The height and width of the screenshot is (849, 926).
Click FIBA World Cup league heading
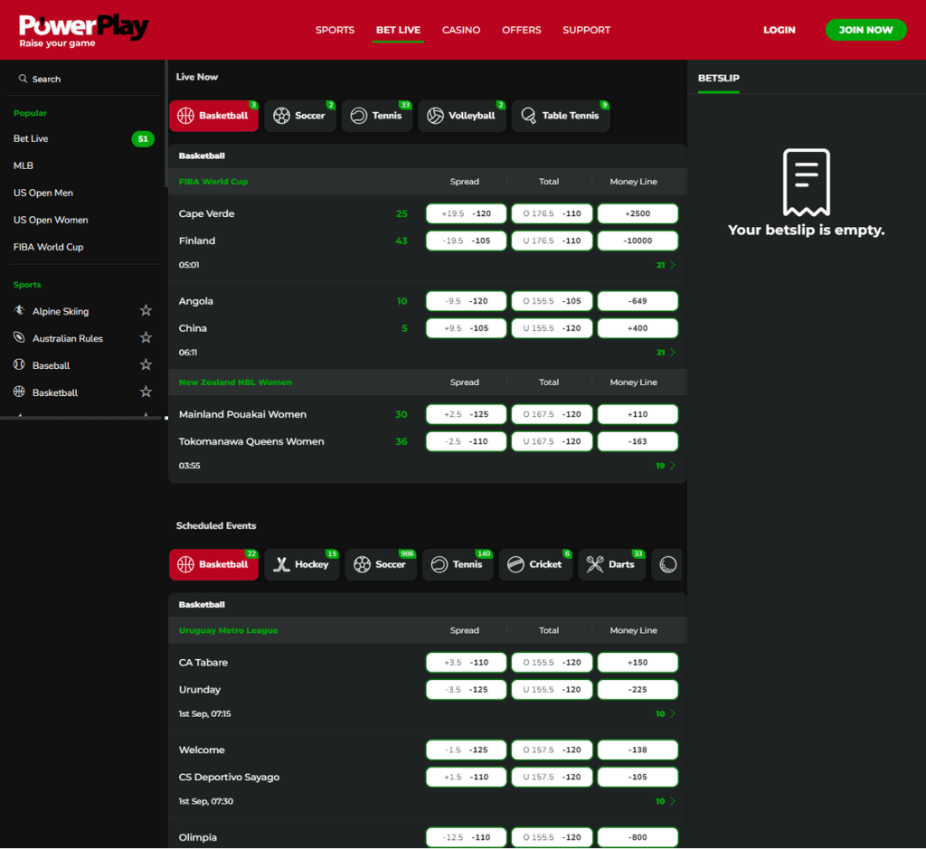[x=213, y=182]
